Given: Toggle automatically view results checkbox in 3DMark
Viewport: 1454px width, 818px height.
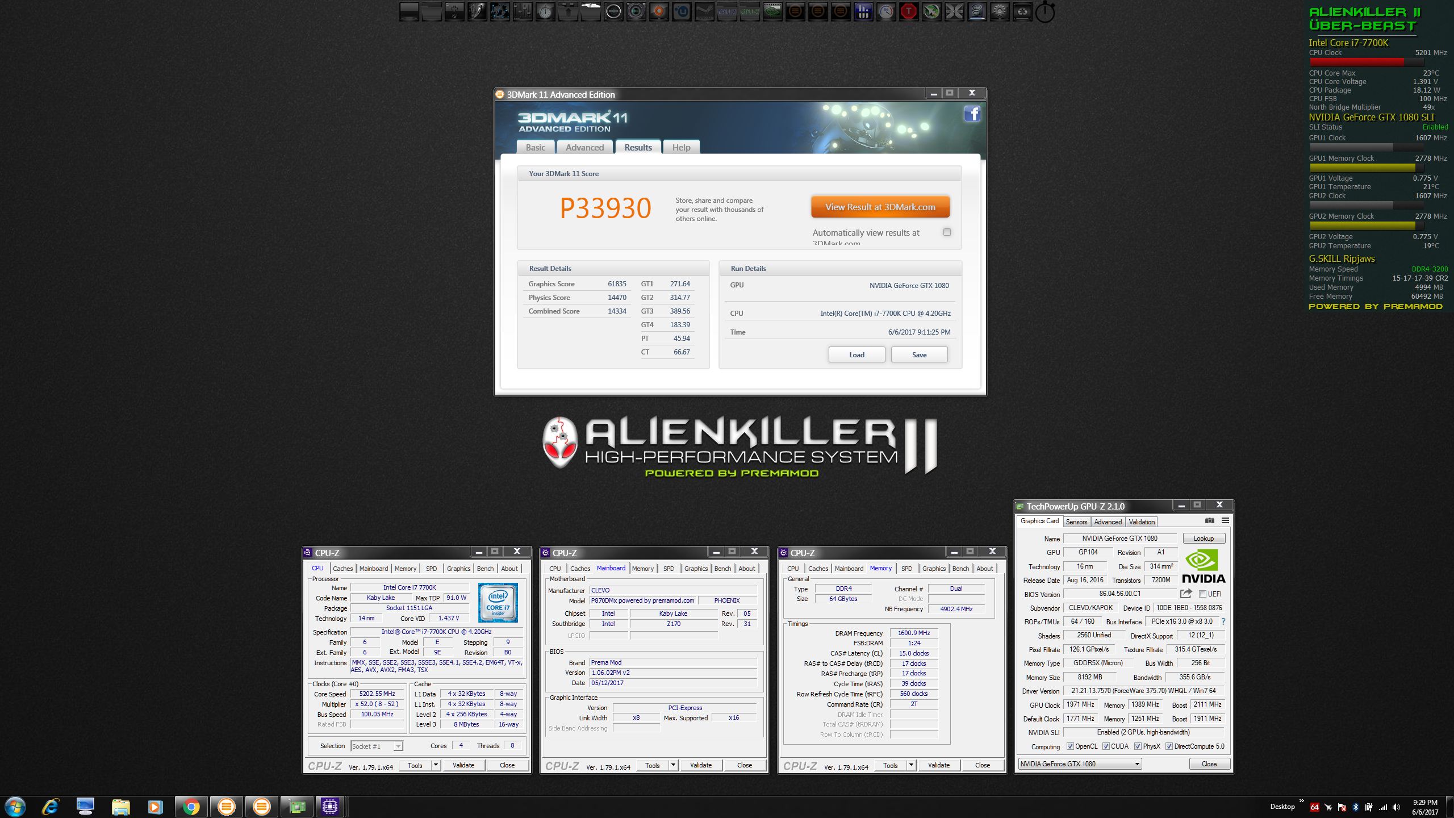Looking at the screenshot, I should click(947, 232).
